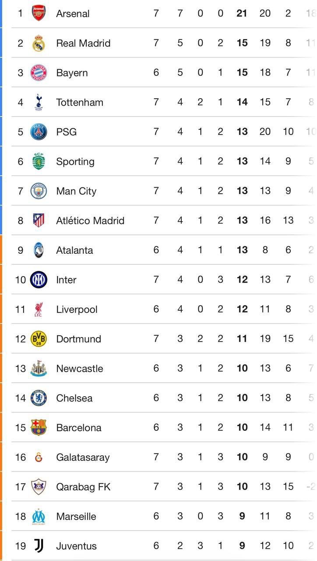Tap the Bayern Munich logo
The width and height of the screenshot is (317, 561).
(x=39, y=72)
